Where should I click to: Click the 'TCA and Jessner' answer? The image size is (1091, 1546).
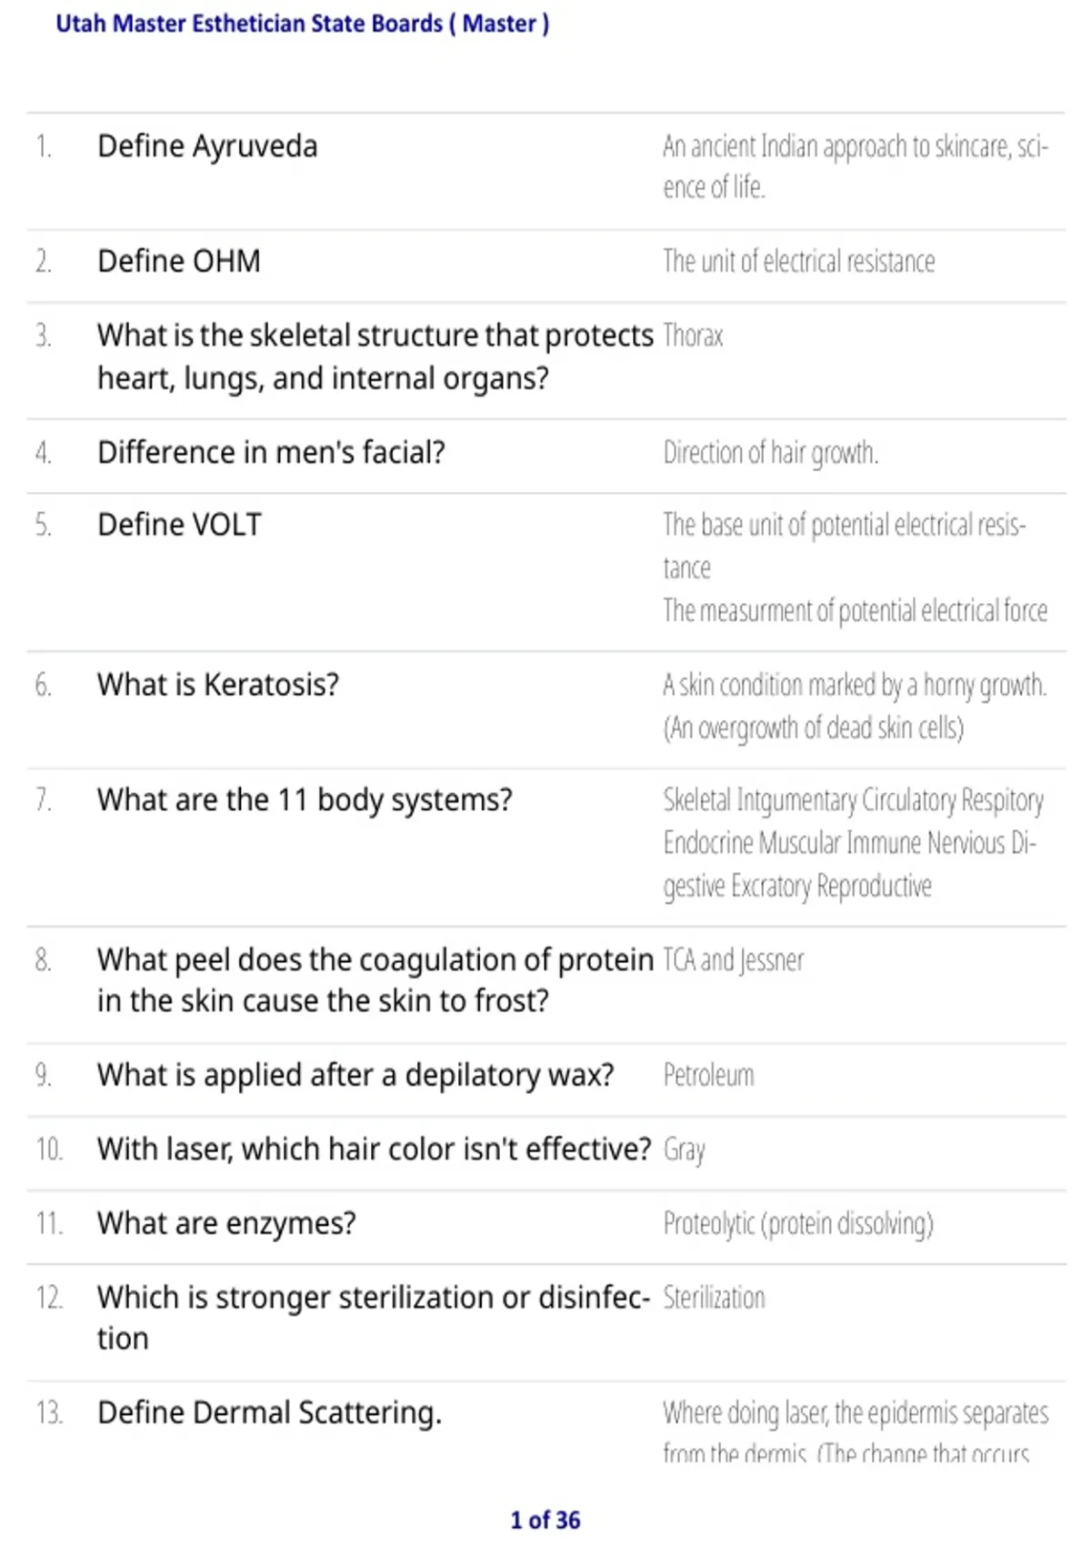[734, 960]
